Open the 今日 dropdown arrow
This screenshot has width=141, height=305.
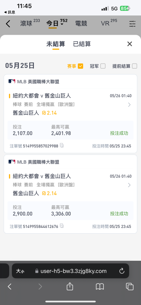(x=62, y=24)
